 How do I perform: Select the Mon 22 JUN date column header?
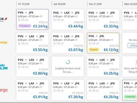[131, 4]
